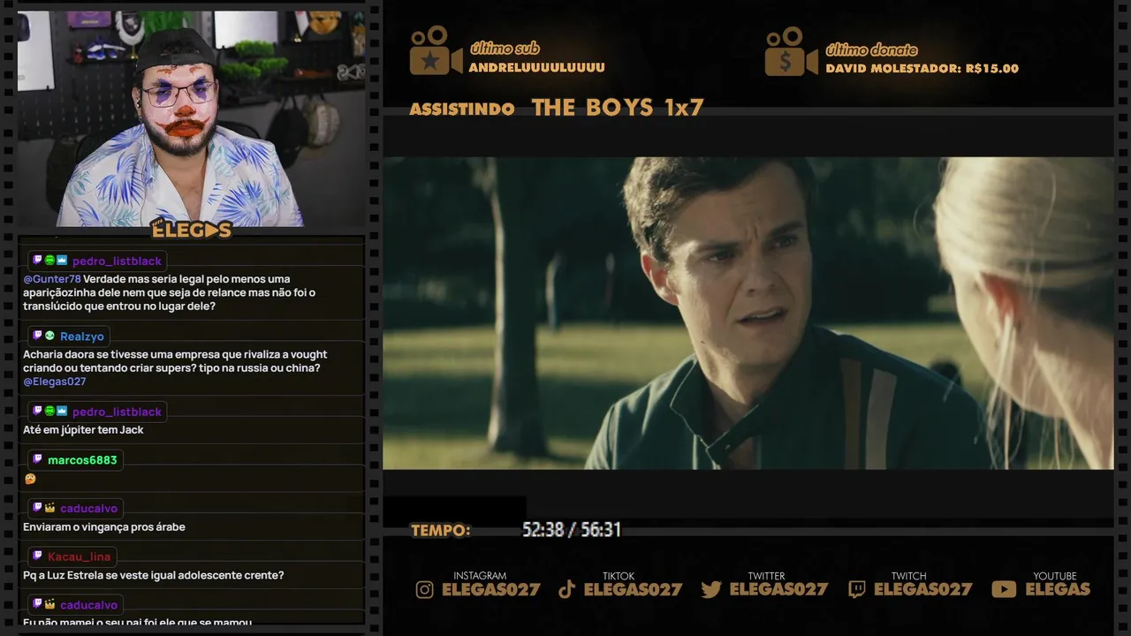Screen dimensions: 1131x636
Task: Click the badge beside Kacau_lina's name
Action: [37, 556]
